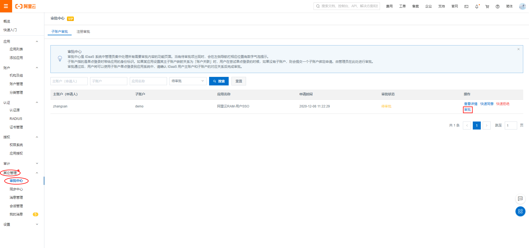The image size is (529, 248).
Task: Open the notifications bell
Action: [477, 6]
